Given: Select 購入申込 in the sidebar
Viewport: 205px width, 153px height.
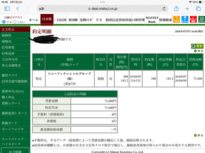Looking at the screenshot, I should coord(8,97).
